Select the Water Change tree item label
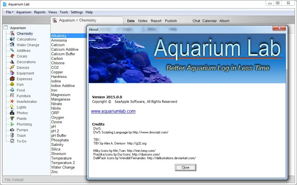 pos(28,45)
